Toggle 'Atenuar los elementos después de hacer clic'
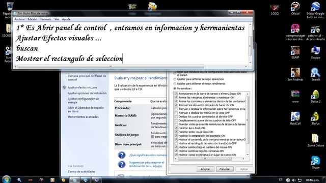326x183 pixels. click(176, 105)
